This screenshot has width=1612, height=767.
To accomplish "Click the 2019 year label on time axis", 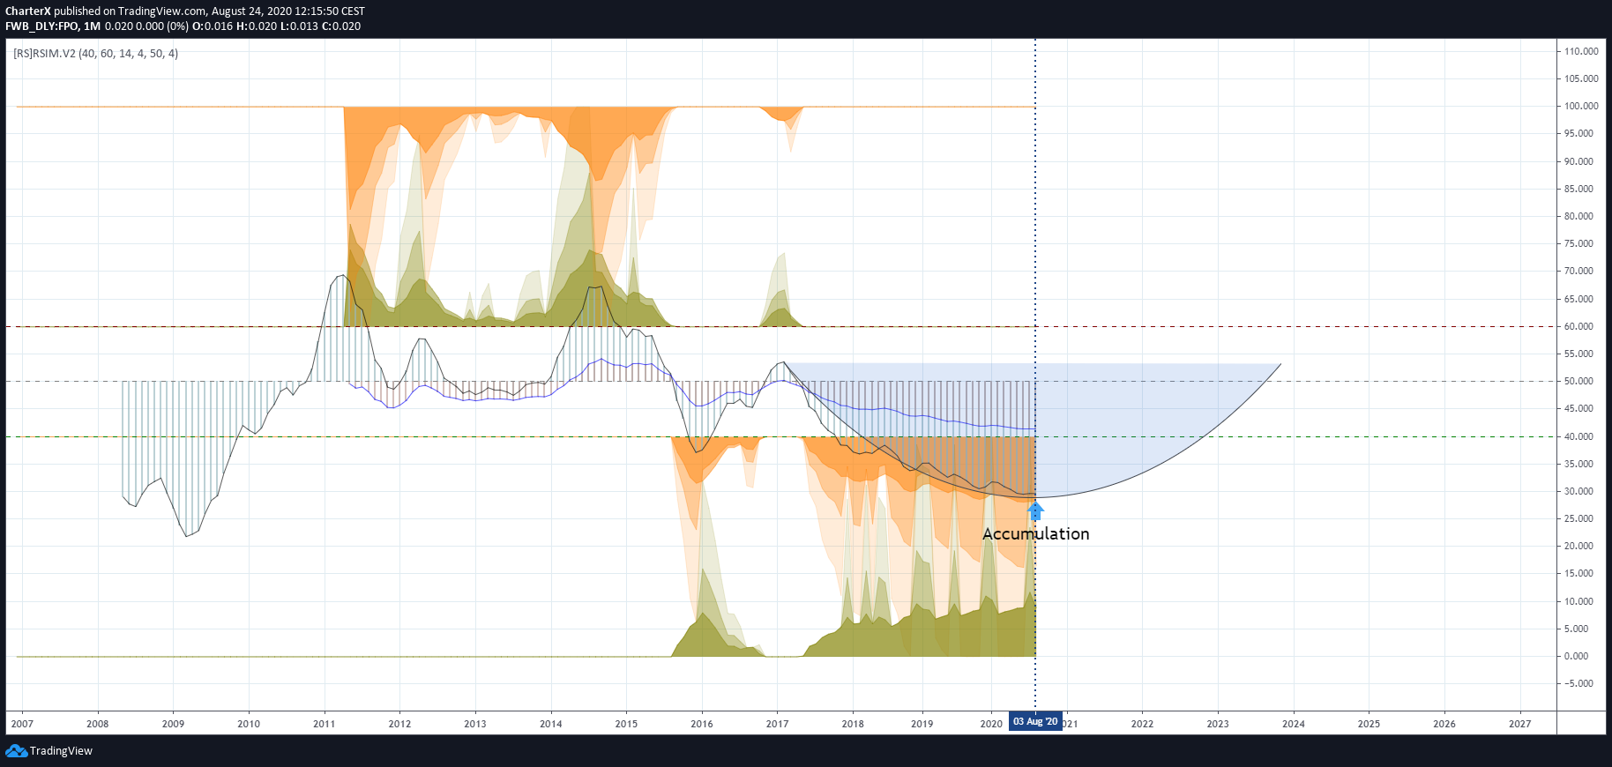I will (x=922, y=724).
